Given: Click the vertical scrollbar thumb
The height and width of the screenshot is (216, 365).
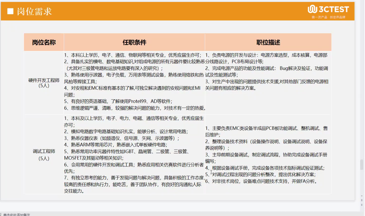Looking at the screenshot, I should 362,164.
